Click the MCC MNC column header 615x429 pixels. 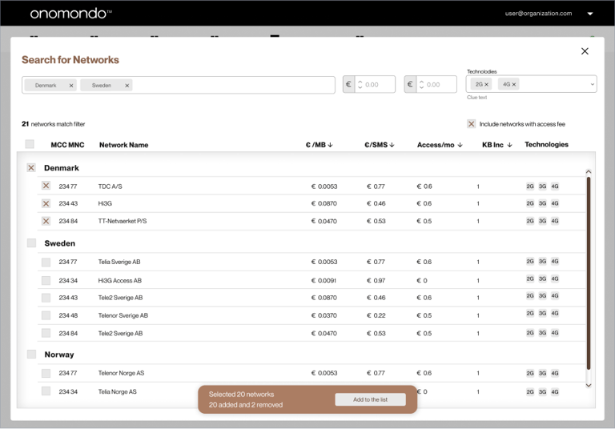point(67,145)
